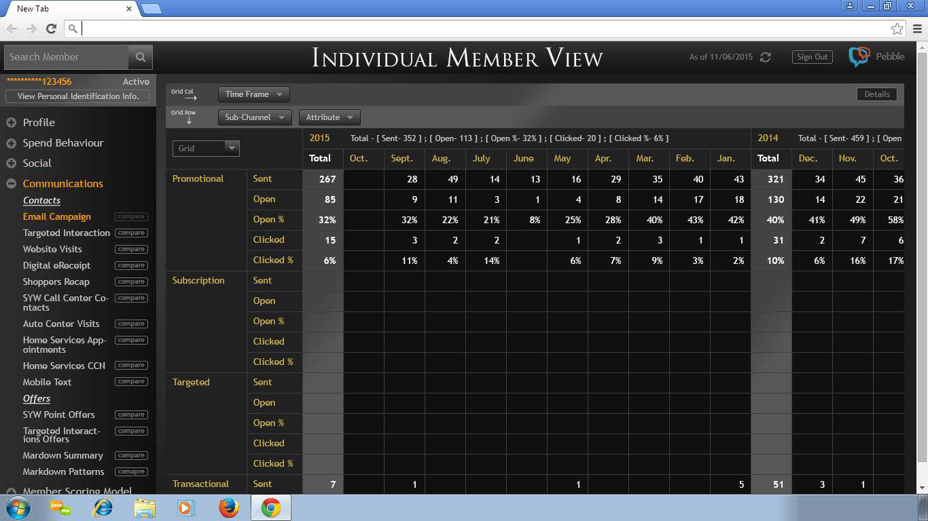
Task: Click the refresh icon next to the date
Action: click(x=766, y=57)
